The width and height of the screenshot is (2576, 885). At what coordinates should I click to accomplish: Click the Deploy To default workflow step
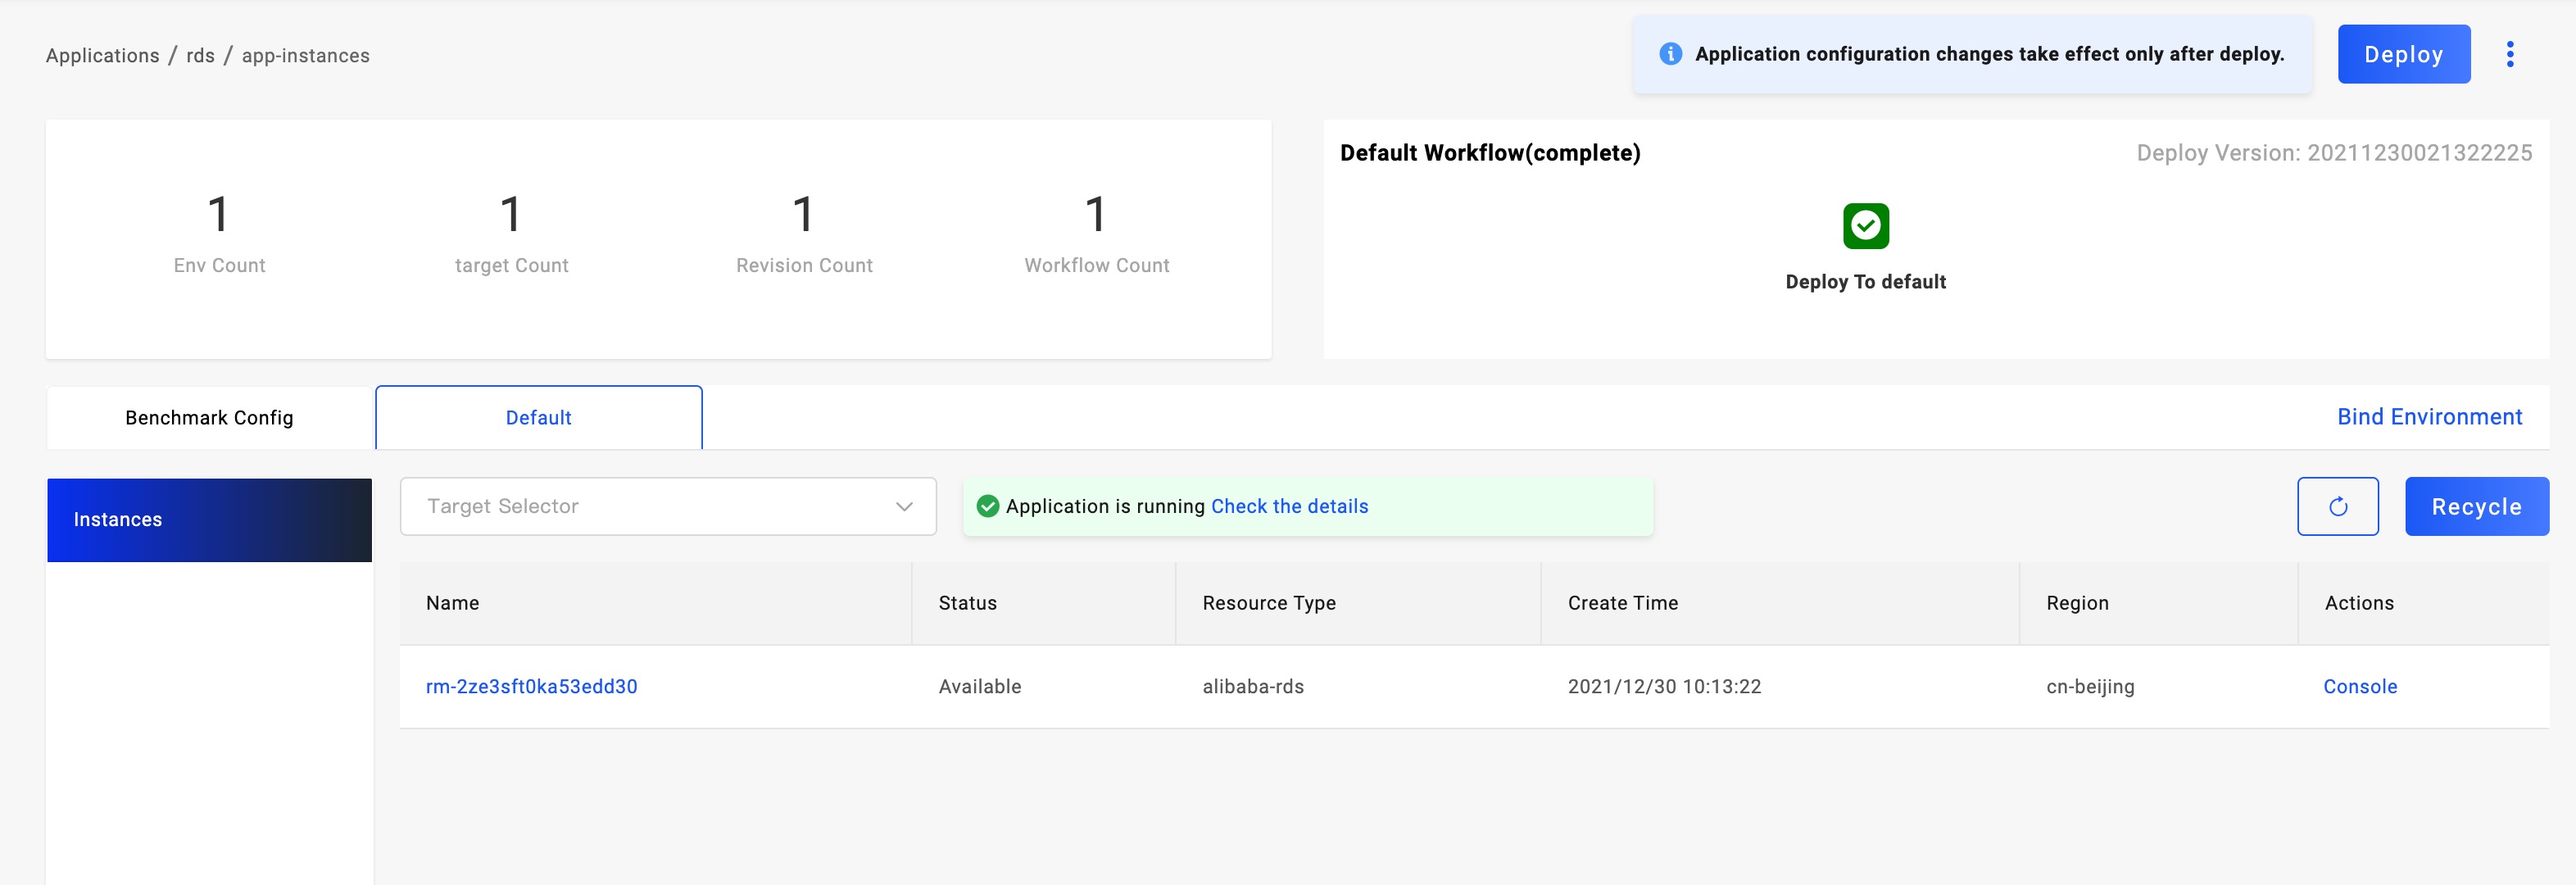[1865, 282]
